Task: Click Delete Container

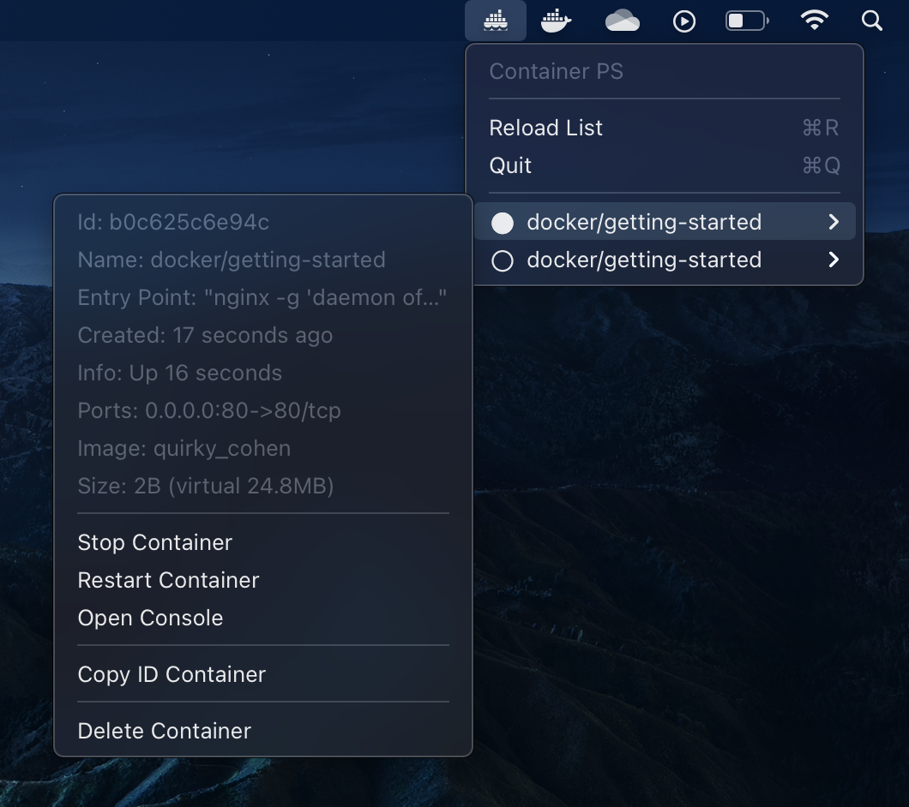Action: point(263,731)
